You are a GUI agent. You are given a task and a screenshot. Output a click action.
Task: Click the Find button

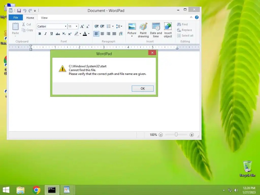(182, 24)
